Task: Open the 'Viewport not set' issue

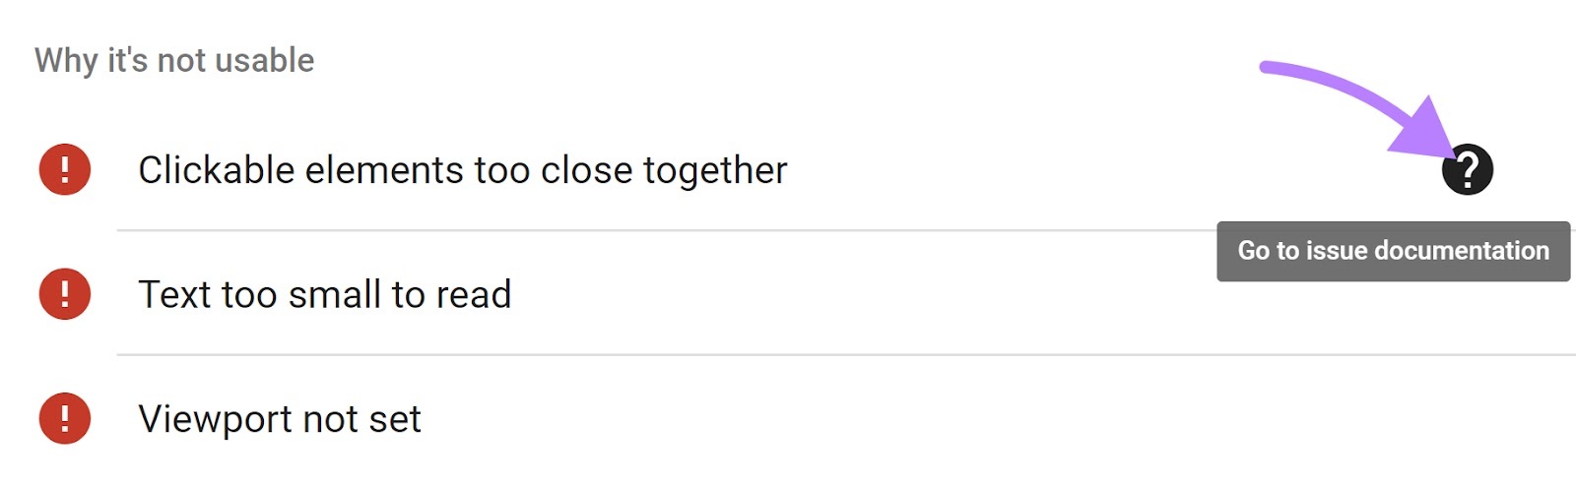Action: 280,419
